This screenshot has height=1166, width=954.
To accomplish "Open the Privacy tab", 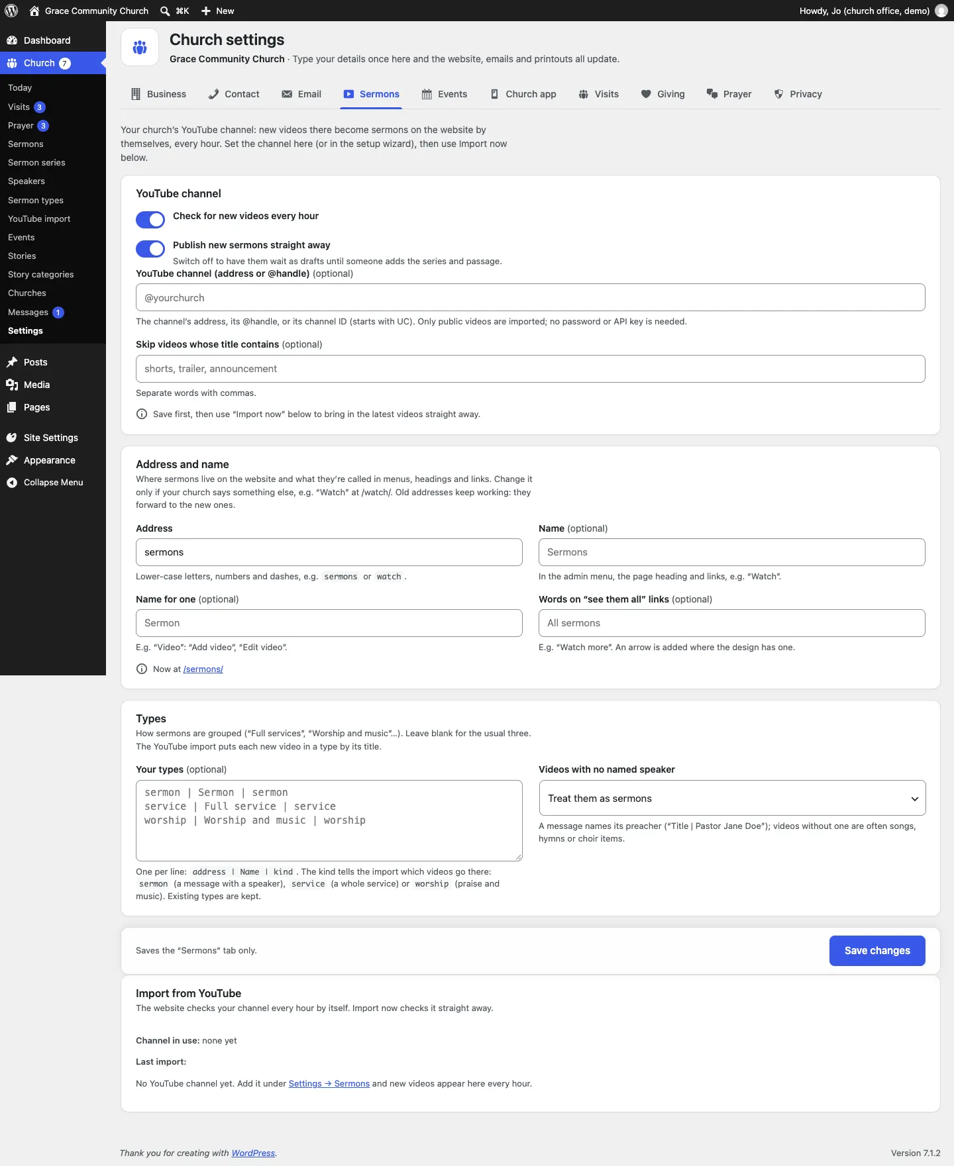I will tap(798, 94).
